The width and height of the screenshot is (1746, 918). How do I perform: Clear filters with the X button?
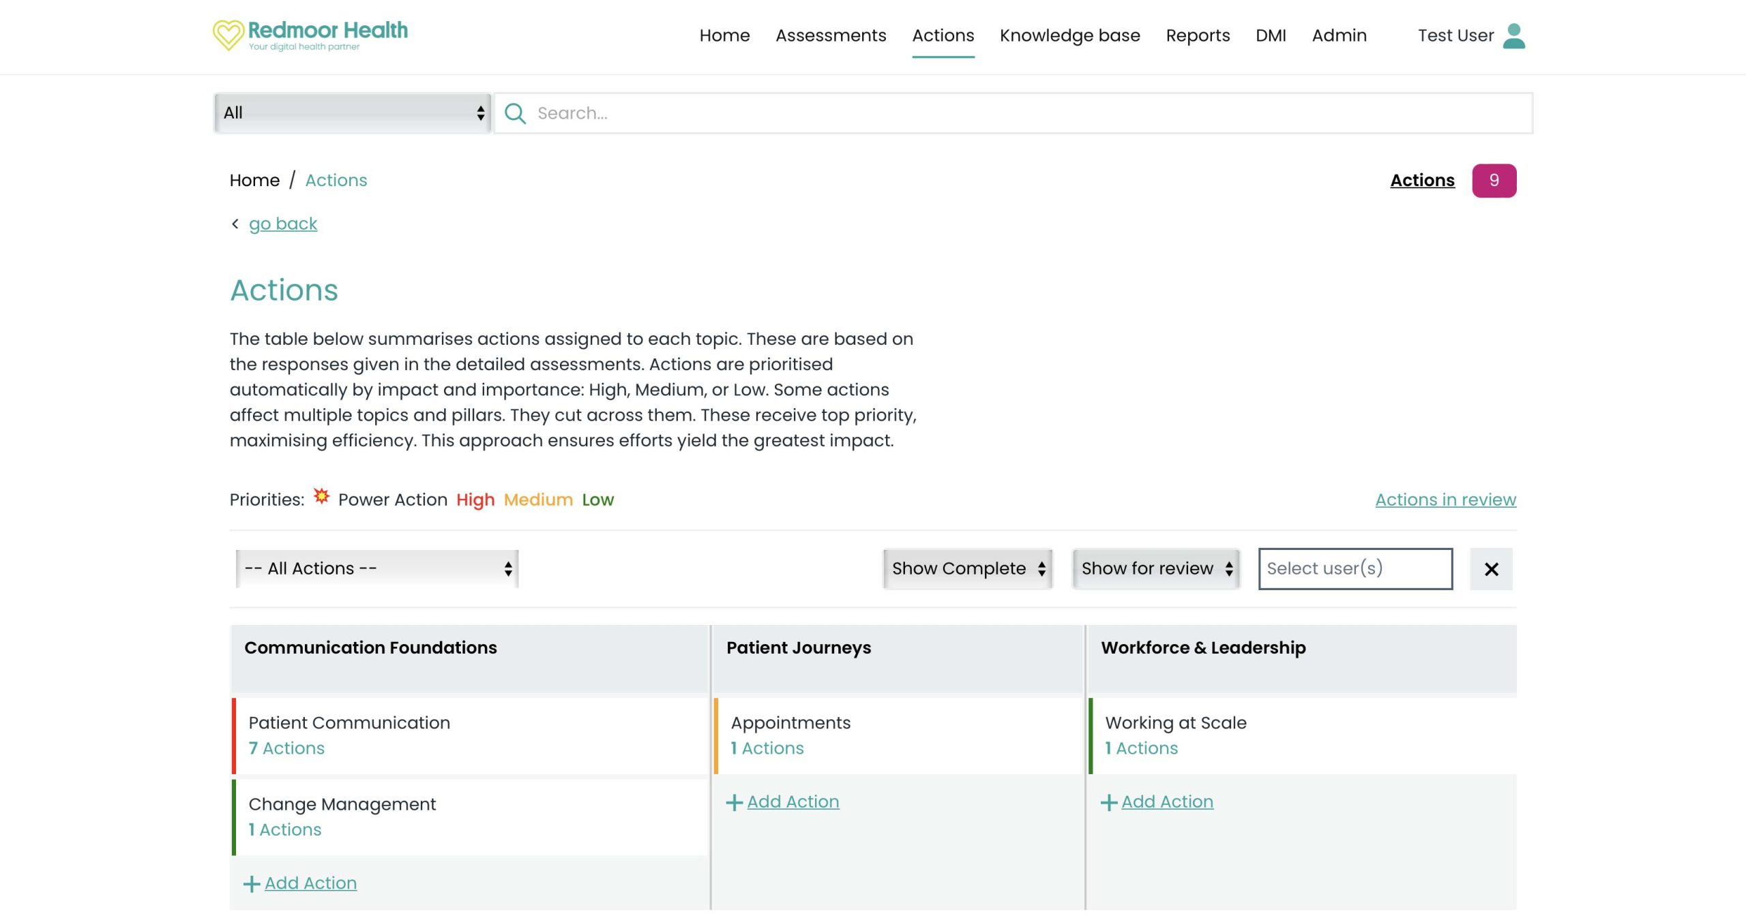pos(1491,569)
